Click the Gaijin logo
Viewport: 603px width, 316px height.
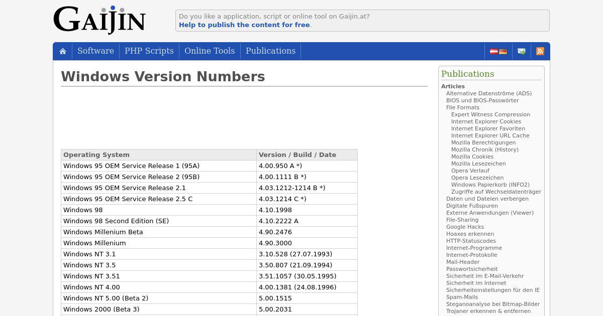(99, 20)
